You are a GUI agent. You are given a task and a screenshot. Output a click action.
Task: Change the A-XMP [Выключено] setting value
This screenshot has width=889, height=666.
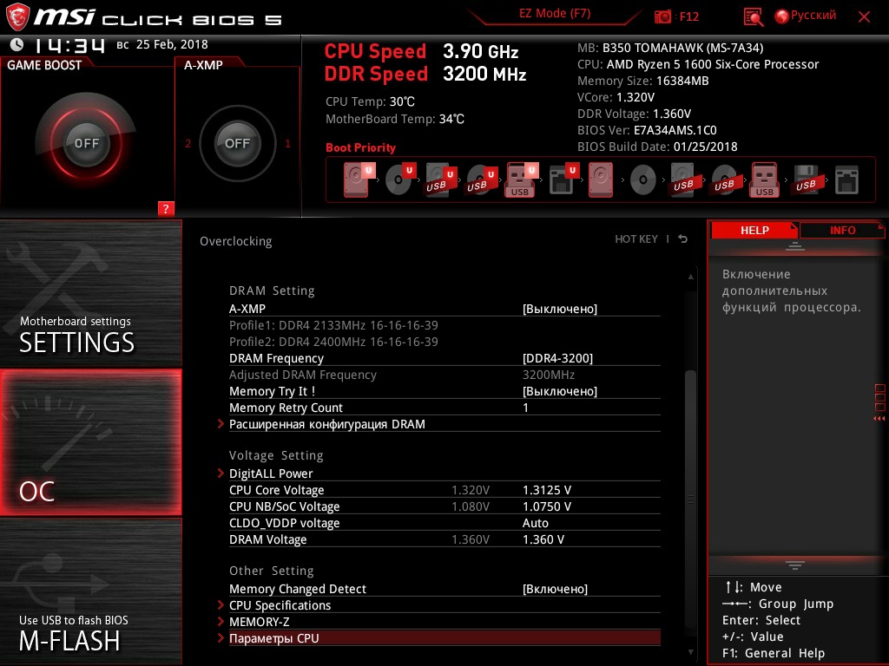pos(560,309)
